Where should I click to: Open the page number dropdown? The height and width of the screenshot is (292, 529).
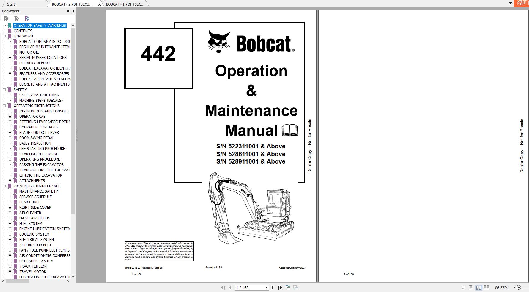click(266, 288)
